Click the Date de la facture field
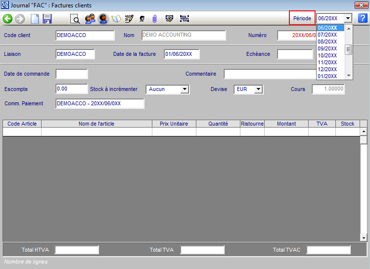 click(x=182, y=54)
